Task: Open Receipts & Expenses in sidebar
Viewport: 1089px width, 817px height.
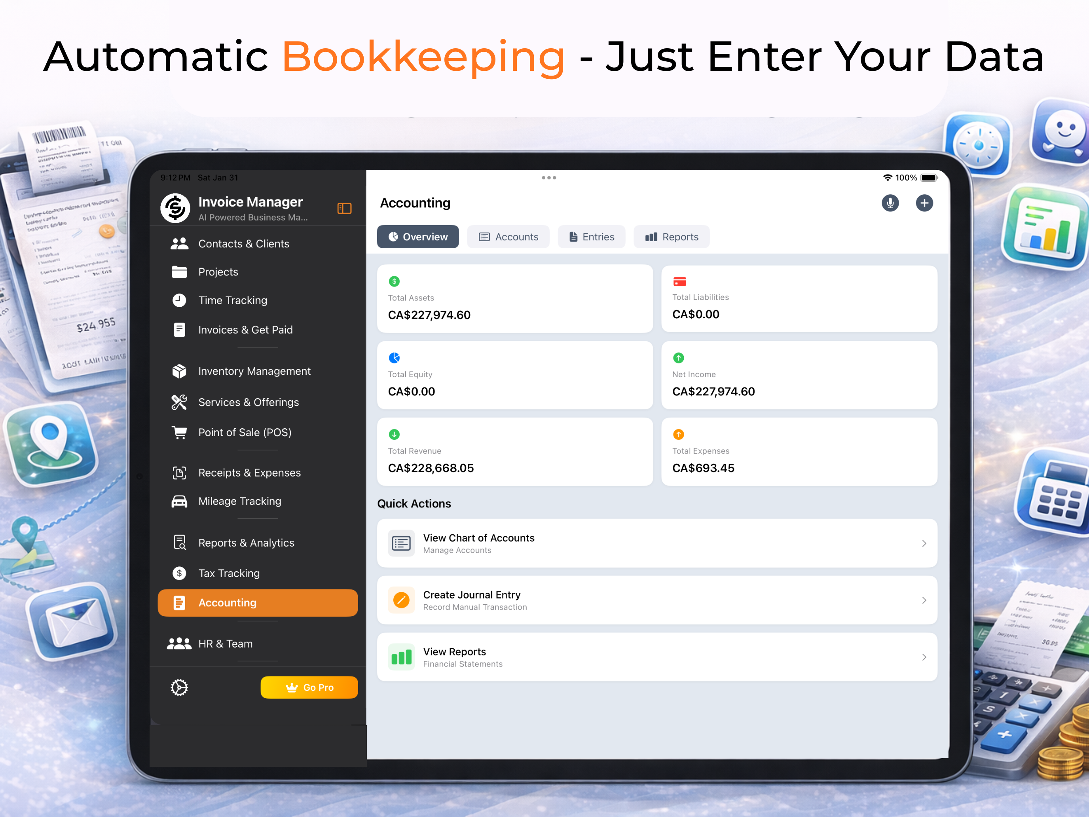Action: click(249, 473)
